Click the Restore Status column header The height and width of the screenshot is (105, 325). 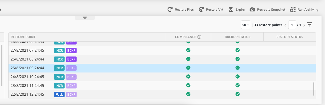290,37
